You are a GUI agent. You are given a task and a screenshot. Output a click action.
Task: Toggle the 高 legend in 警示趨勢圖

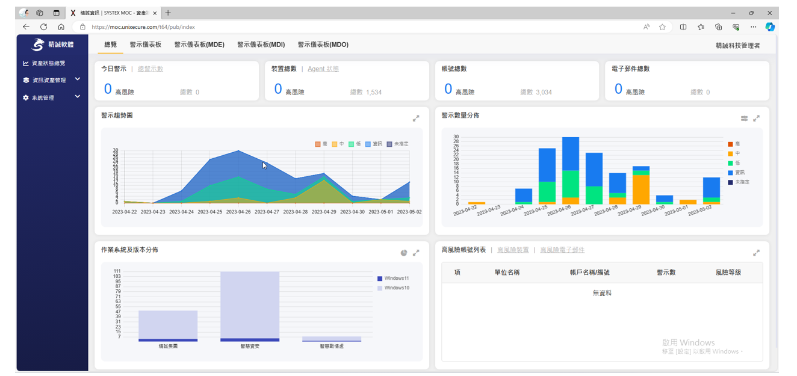[x=321, y=144]
